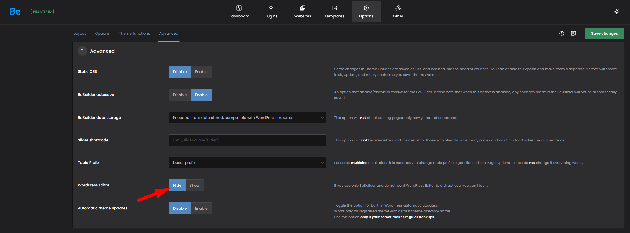Open the Plugins plug icon
This screenshot has height=233, width=630.
coord(271,8)
